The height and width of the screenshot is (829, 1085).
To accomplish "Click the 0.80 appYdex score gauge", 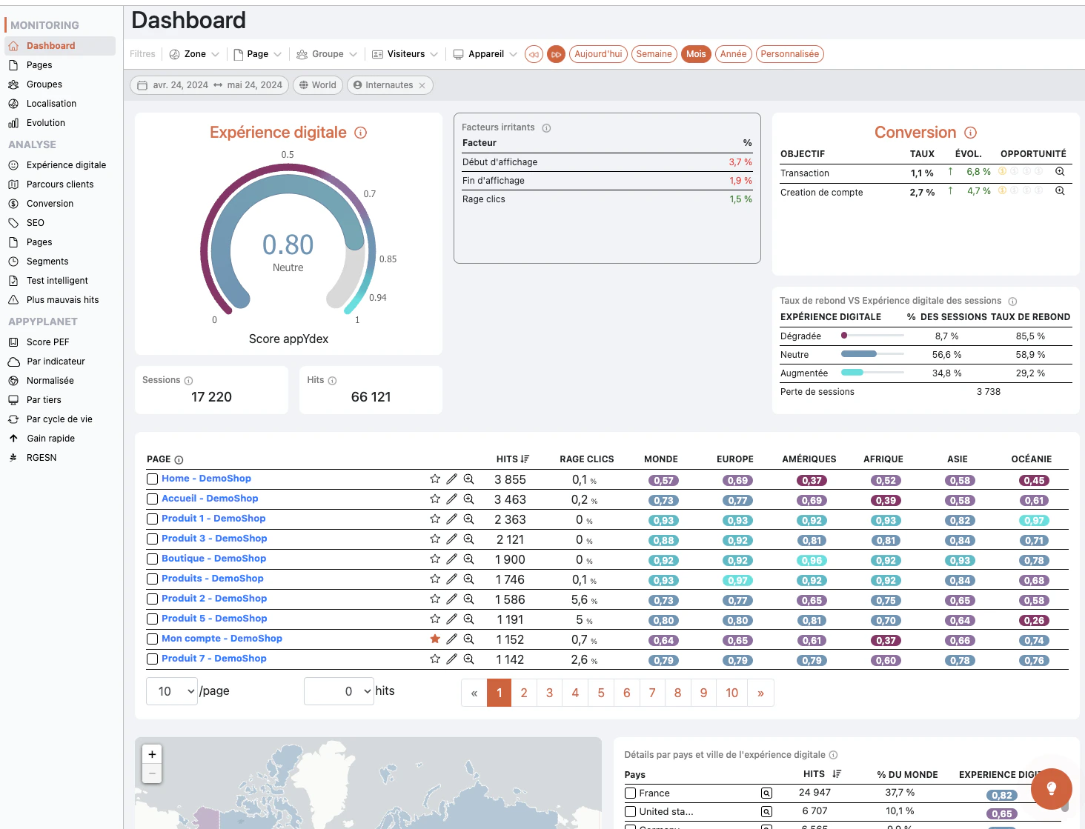I will point(288,244).
